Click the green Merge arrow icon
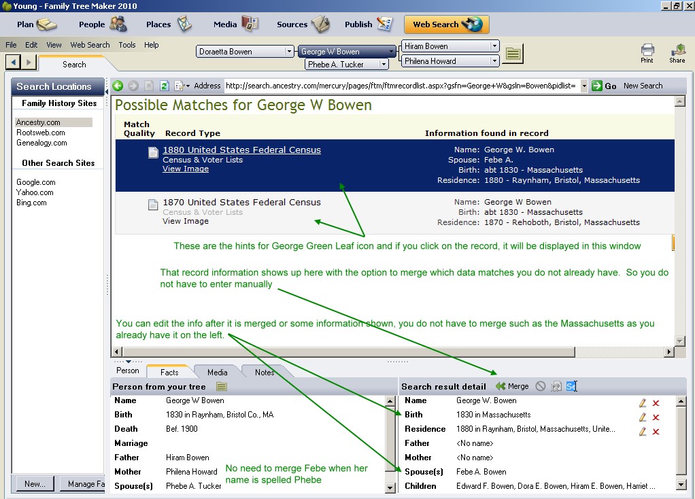Screen dimensions: 695x499 [501, 386]
